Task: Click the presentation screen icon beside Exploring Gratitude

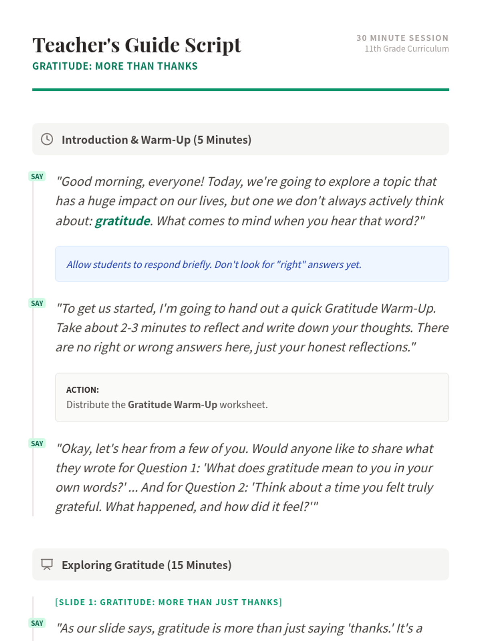Action: tap(47, 564)
